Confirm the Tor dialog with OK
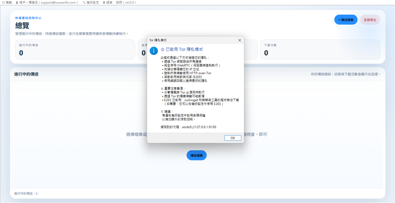 tap(233, 138)
